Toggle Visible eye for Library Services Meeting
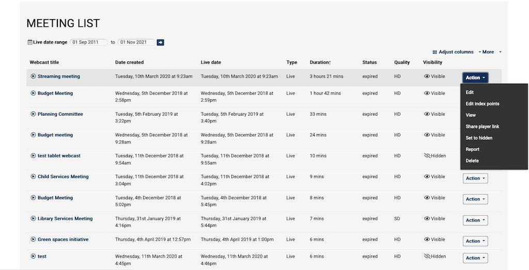Image resolution: width=529 pixels, height=270 pixels. point(427,218)
